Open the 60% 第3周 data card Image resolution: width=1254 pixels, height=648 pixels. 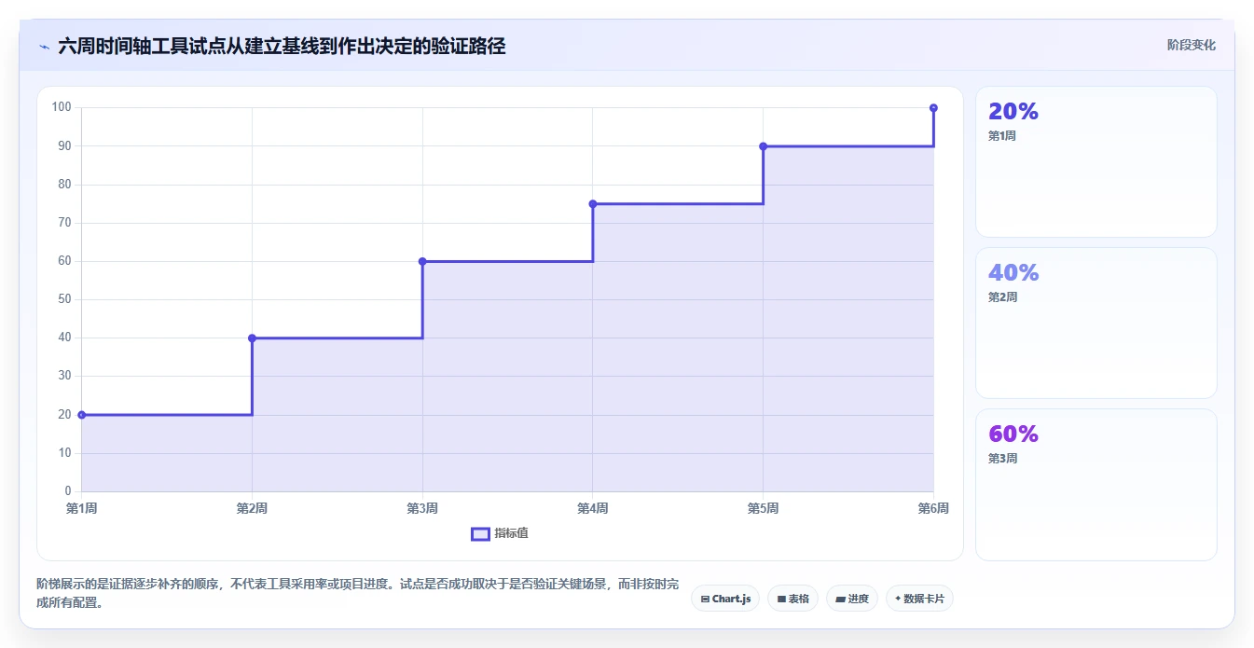click(1096, 485)
